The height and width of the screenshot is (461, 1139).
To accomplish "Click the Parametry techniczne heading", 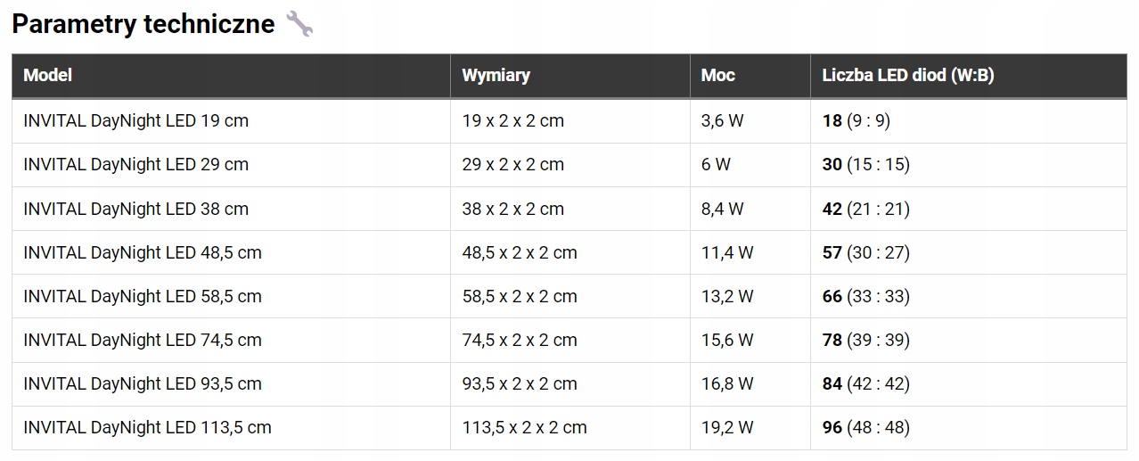I will coord(143,24).
